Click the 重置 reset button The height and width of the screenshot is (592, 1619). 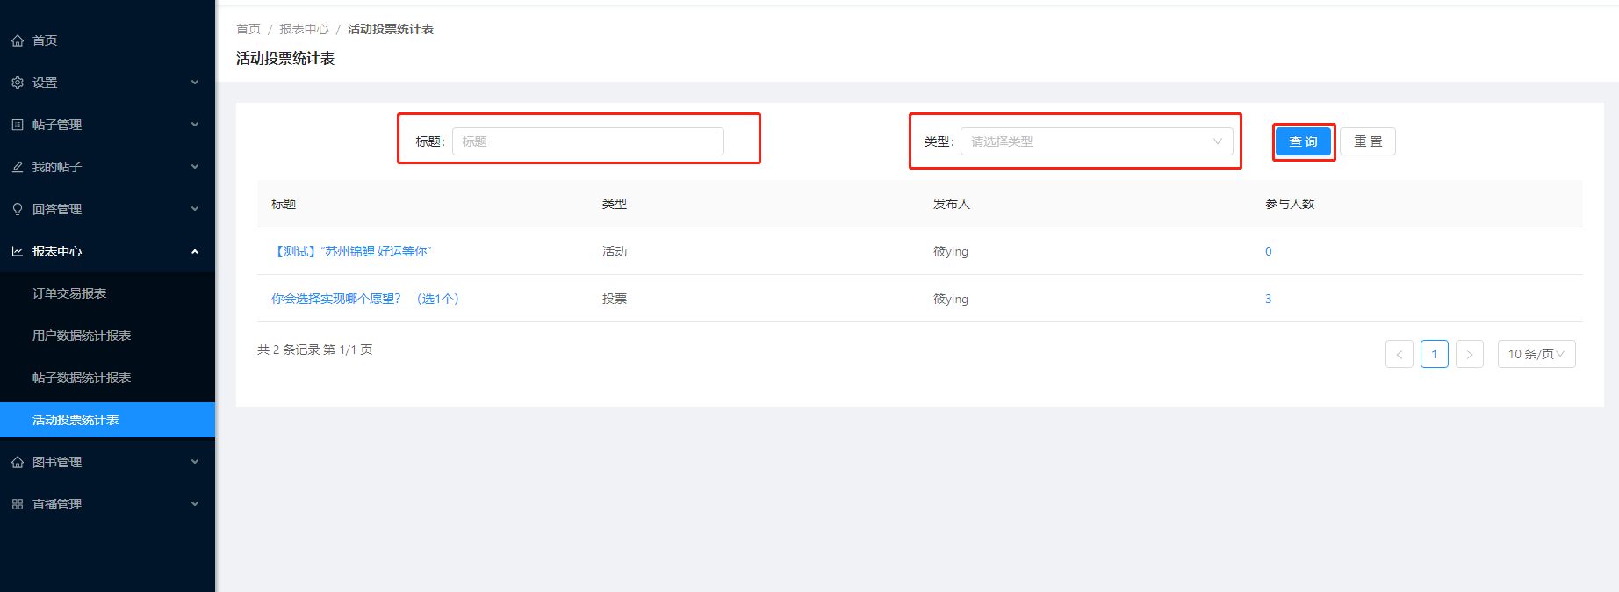coord(1368,141)
